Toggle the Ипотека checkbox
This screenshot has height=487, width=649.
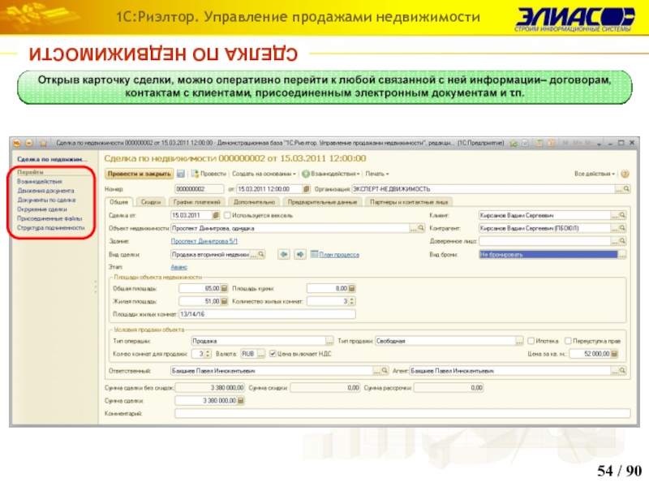(x=531, y=341)
